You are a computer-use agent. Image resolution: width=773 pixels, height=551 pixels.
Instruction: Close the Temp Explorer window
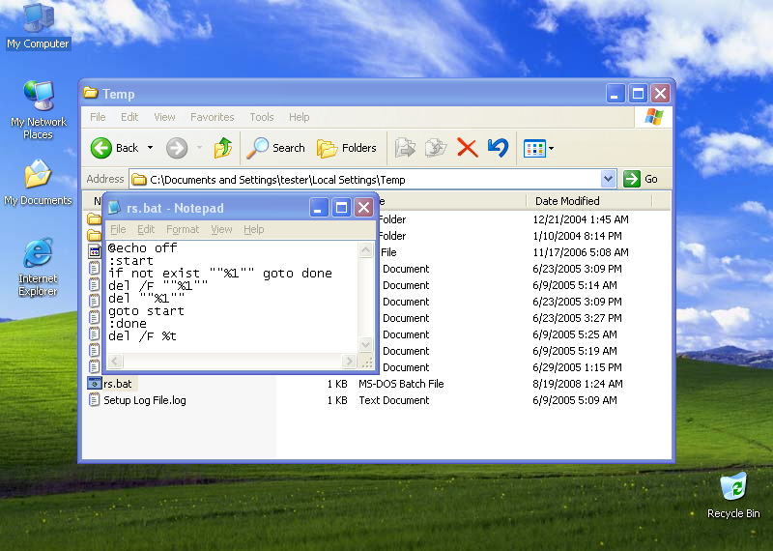661,93
